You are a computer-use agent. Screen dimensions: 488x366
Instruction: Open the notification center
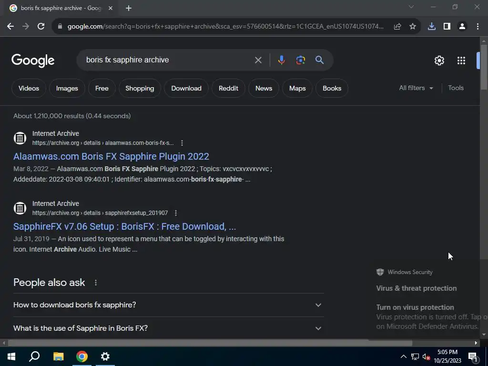(473, 356)
